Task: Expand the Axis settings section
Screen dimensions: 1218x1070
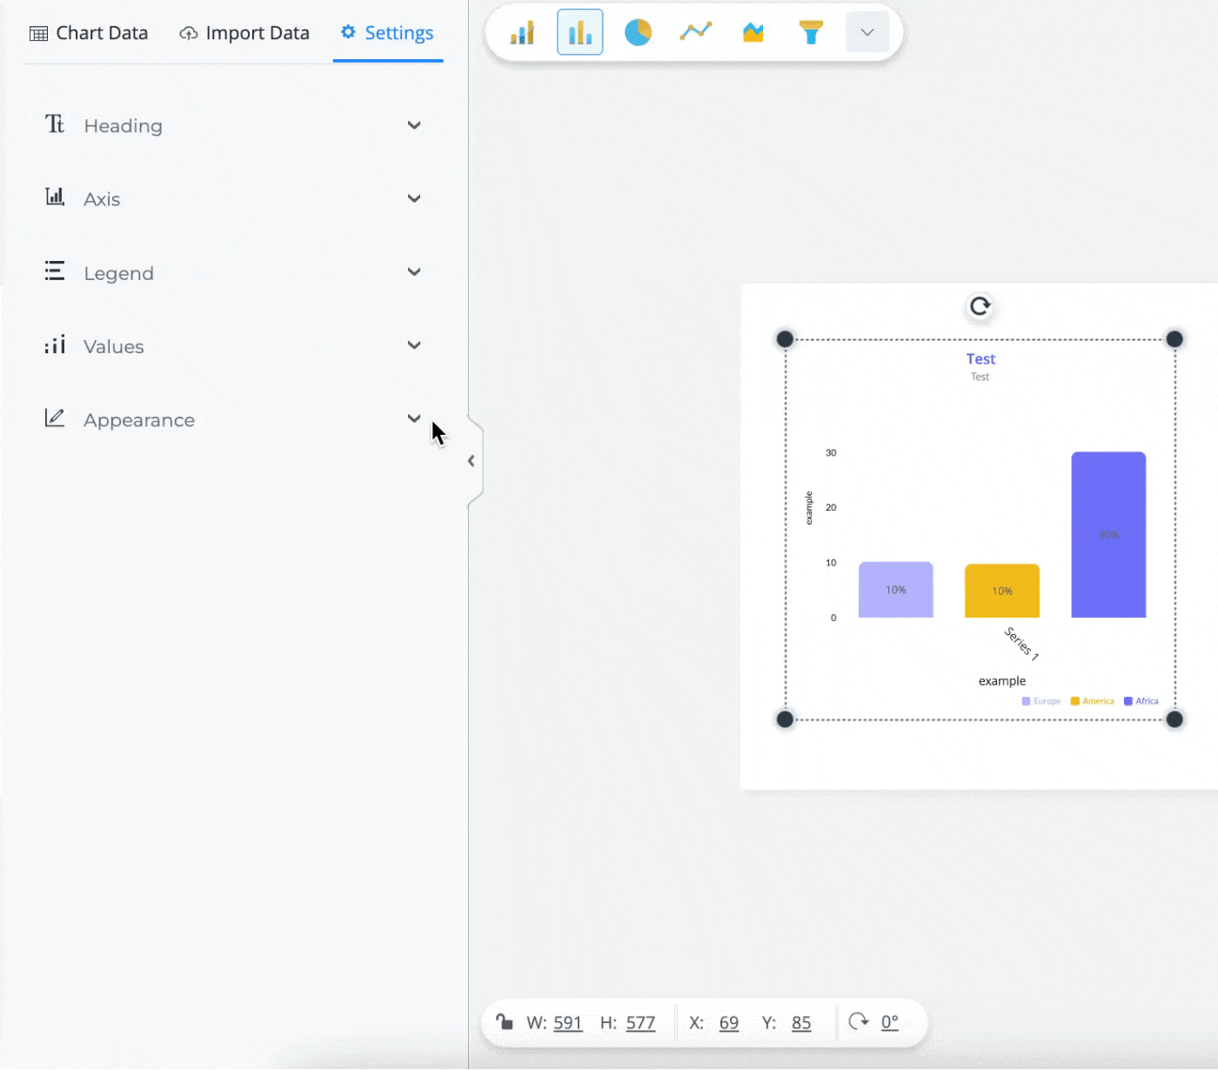Action: (415, 198)
